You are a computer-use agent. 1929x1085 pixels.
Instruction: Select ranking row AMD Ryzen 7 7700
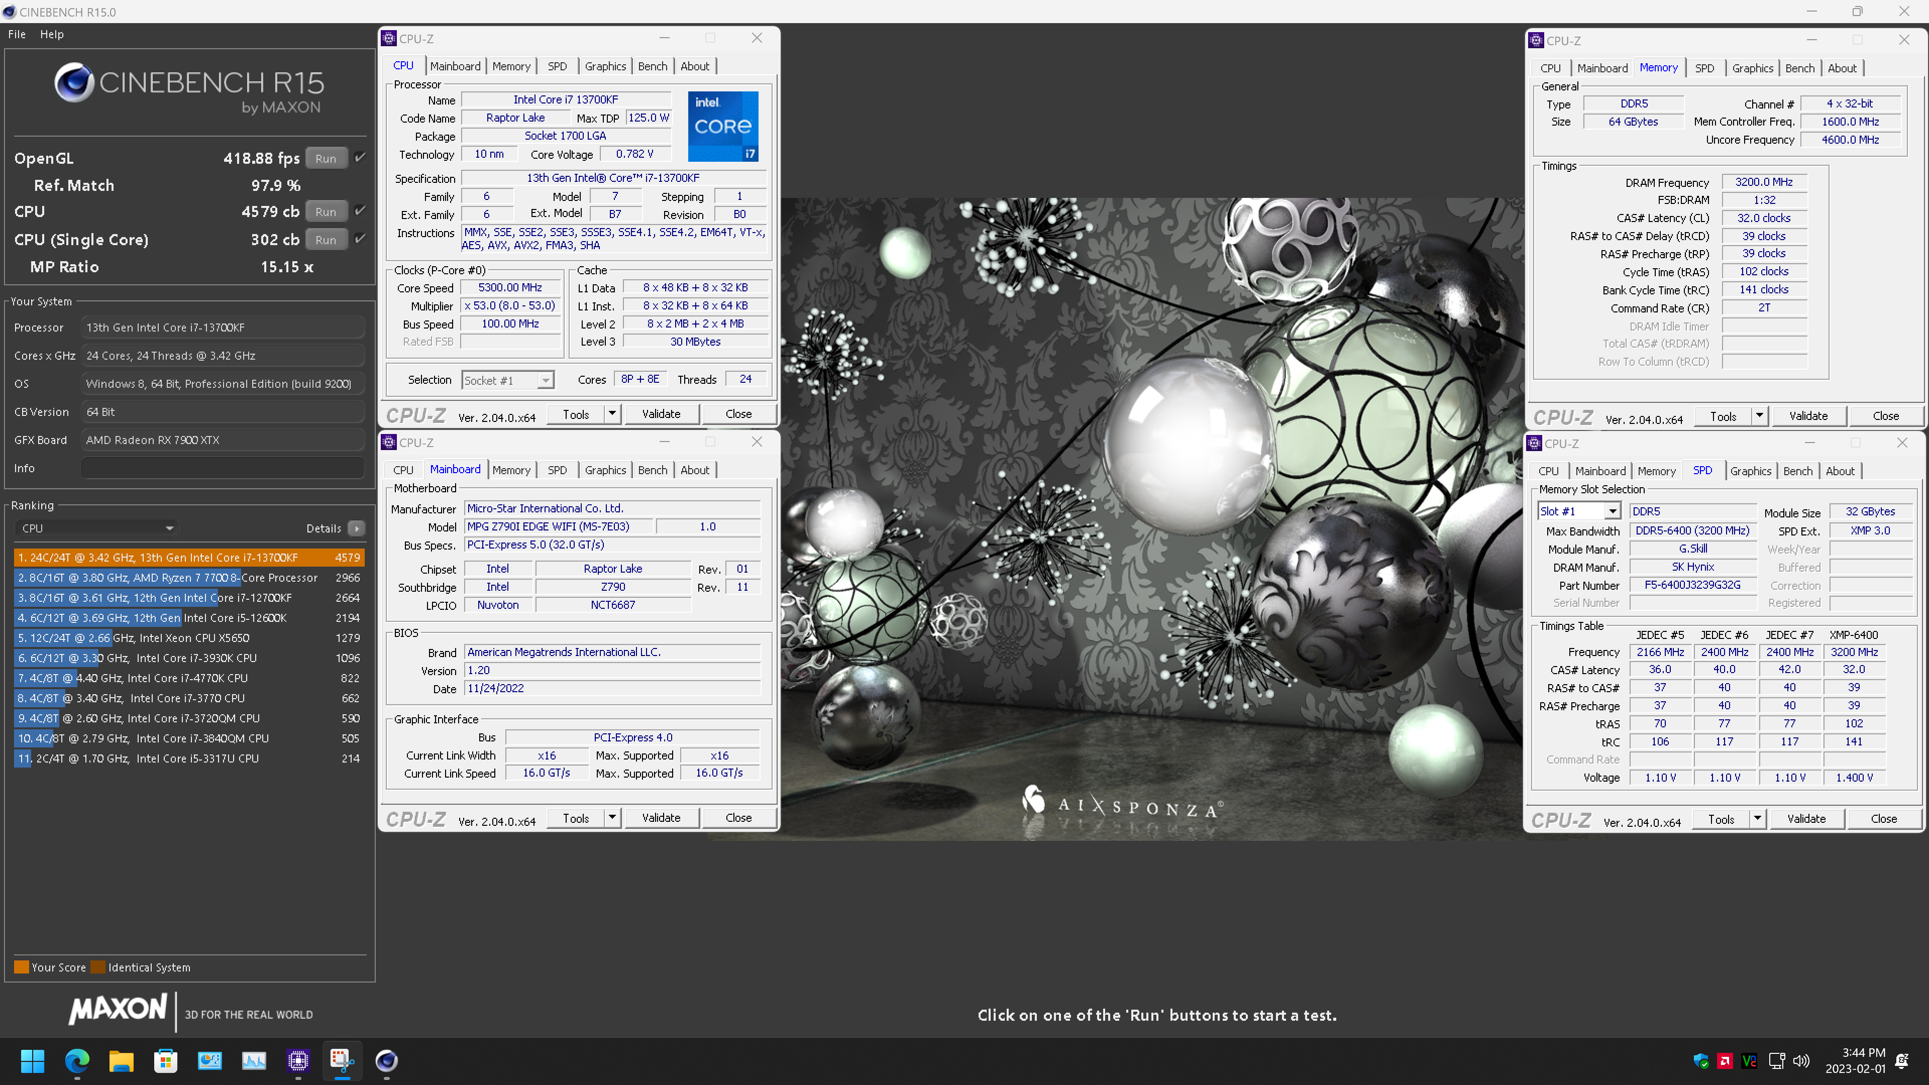[189, 577]
